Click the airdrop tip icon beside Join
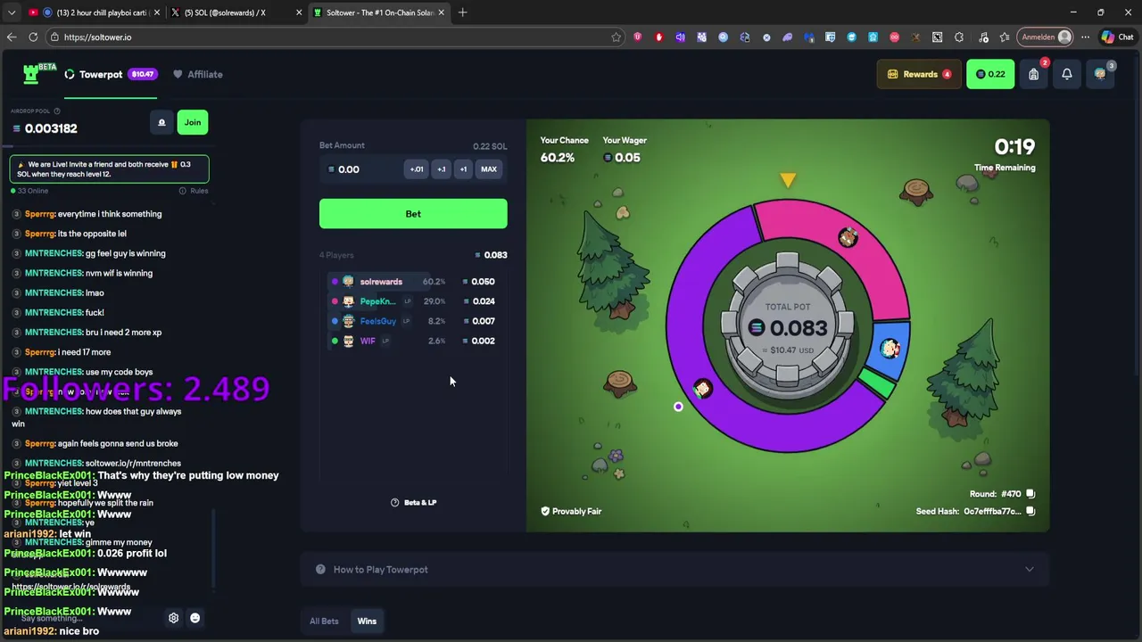The height and width of the screenshot is (642, 1142). tap(161, 122)
